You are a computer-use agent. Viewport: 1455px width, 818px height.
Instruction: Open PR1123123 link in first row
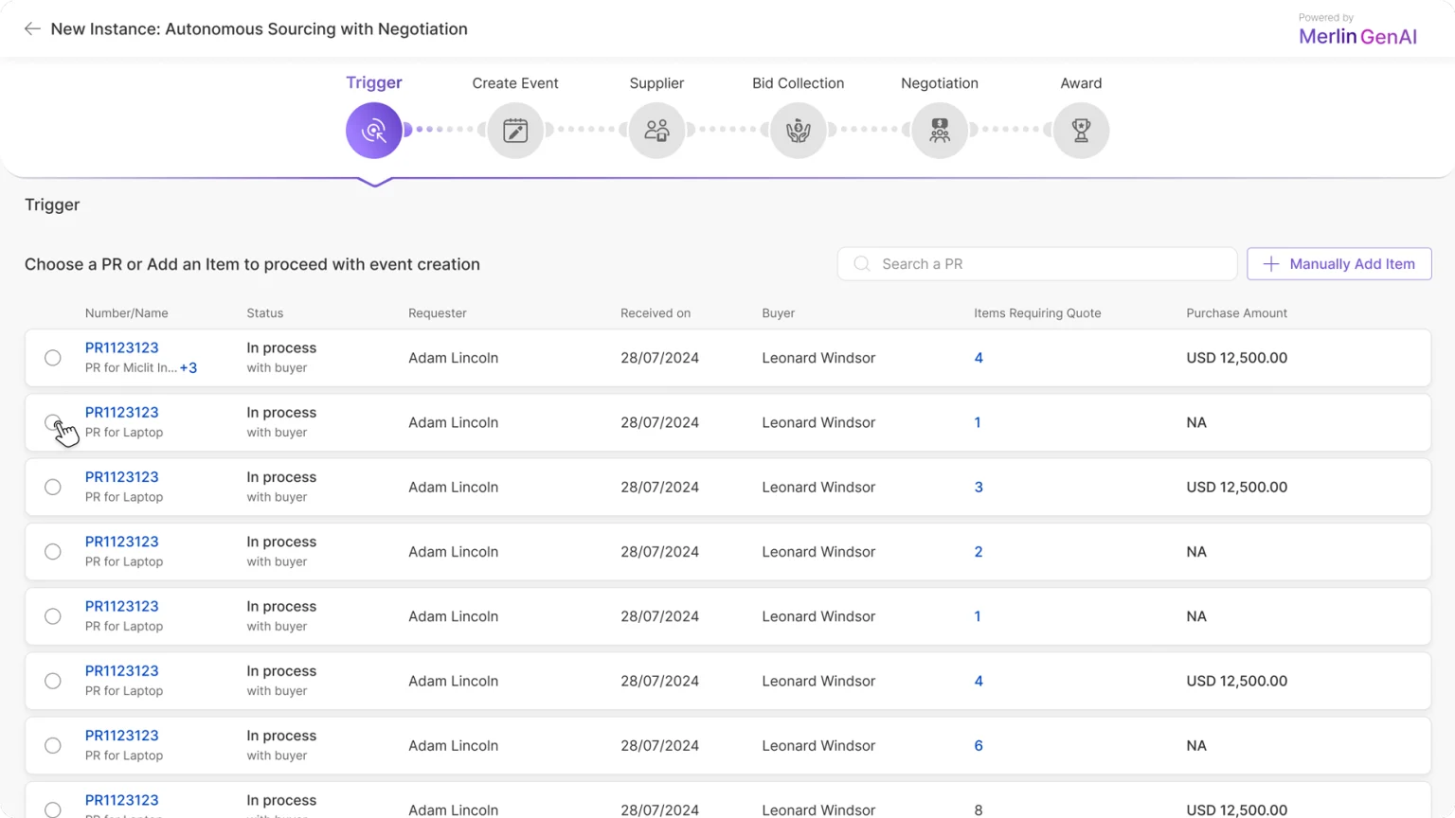(x=121, y=347)
